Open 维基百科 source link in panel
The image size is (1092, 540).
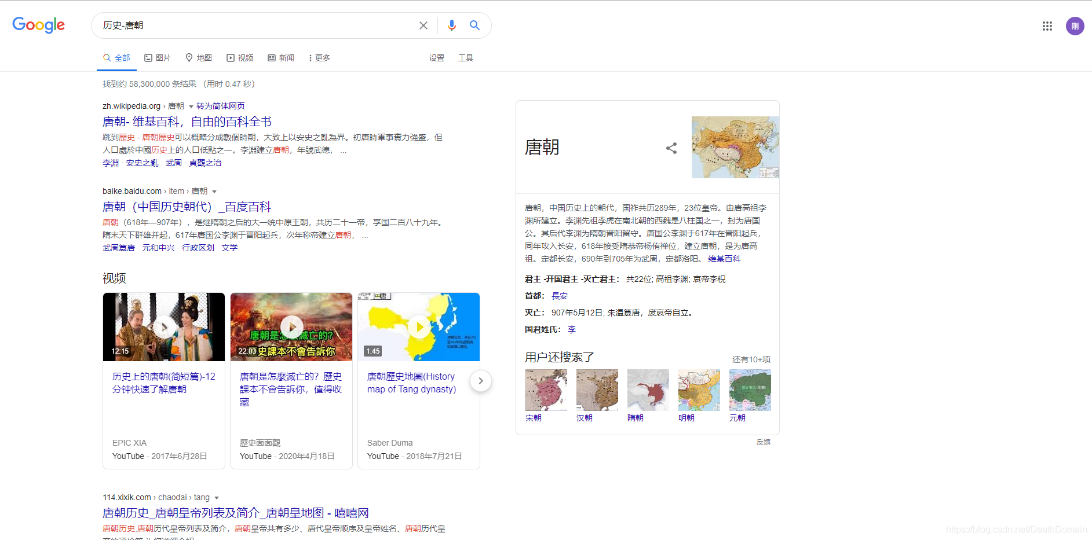point(724,259)
